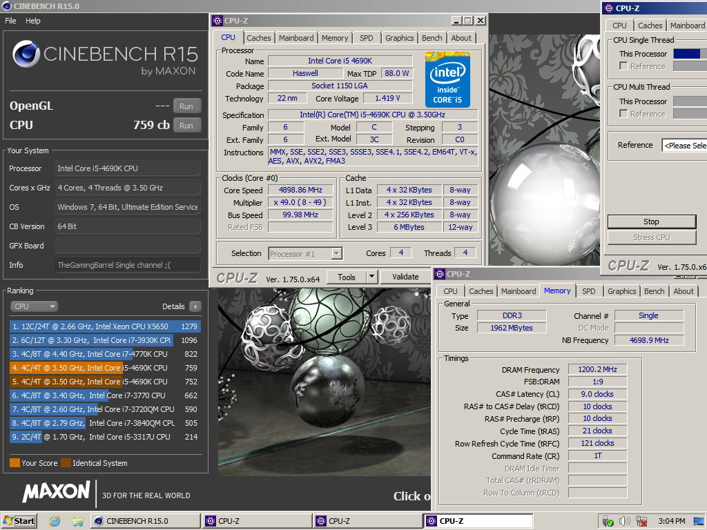Switch to SPD tab in main CPU-Z

click(x=367, y=39)
